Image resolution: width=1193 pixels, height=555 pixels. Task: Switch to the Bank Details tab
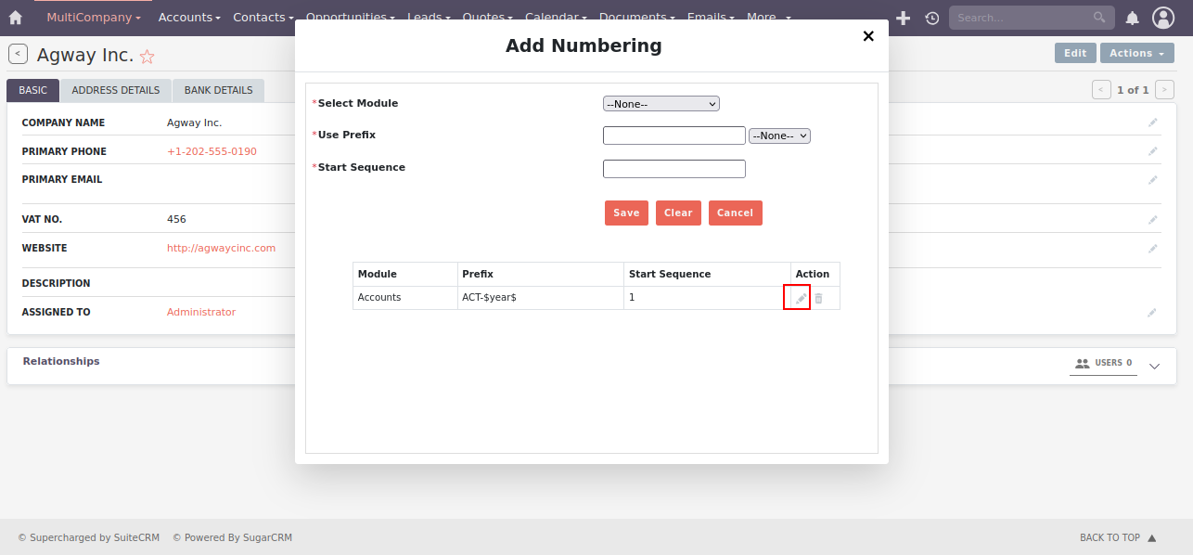pos(218,90)
